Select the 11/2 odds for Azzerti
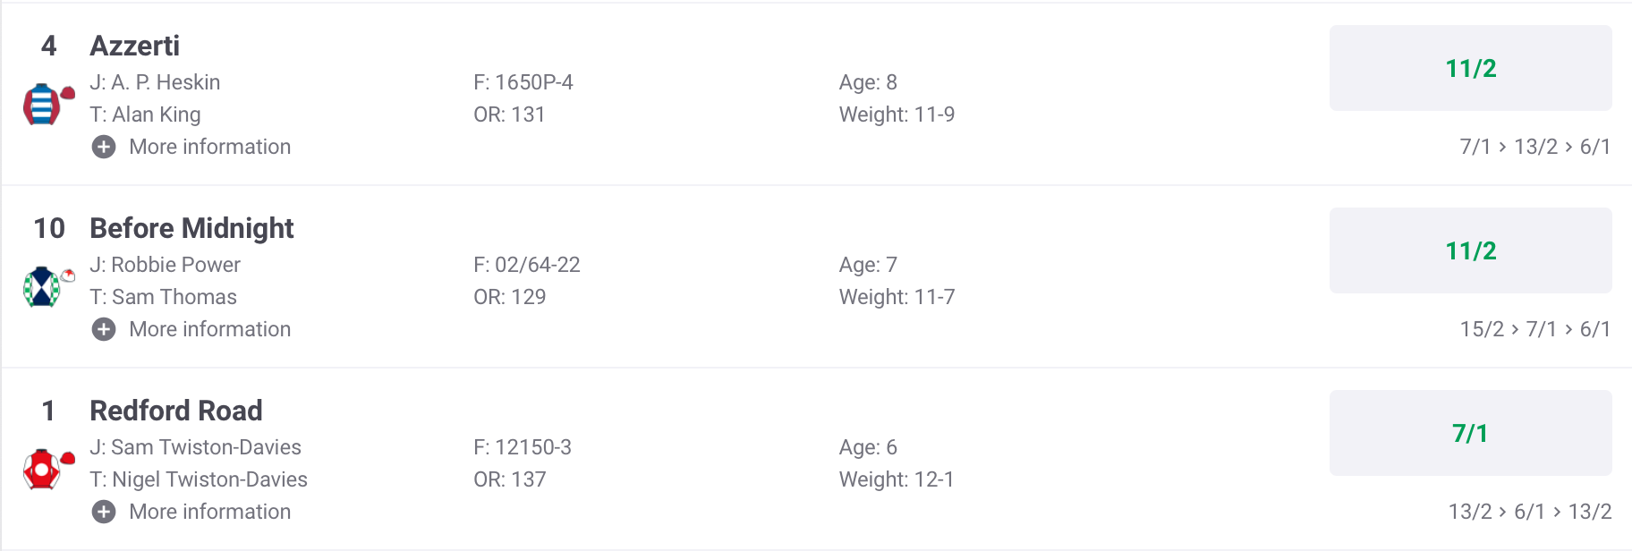Screen dimensions: 1632x551 pyautogui.click(x=1470, y=68)
